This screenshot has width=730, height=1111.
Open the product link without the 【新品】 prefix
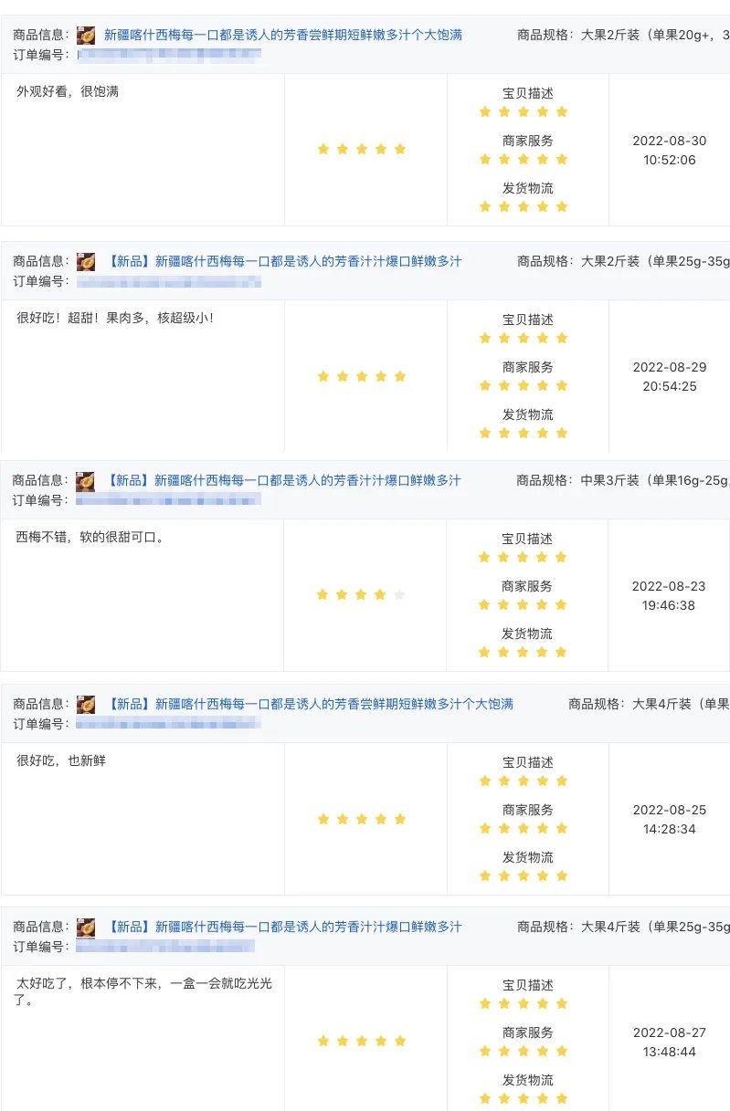283,35
